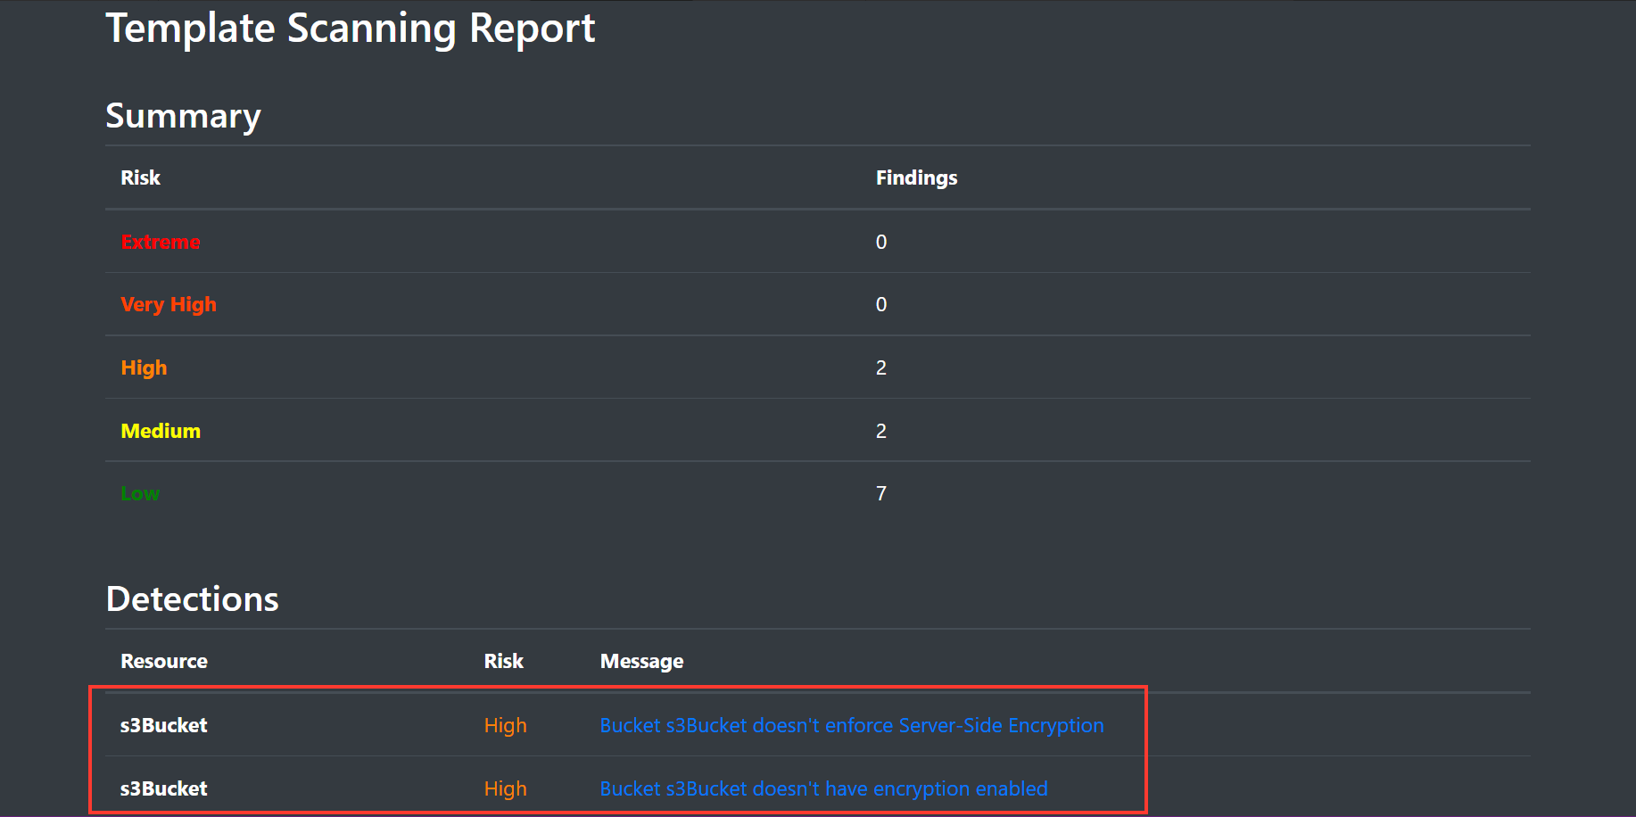Select the second s3Bucket resource name

[x=164, y=788]
